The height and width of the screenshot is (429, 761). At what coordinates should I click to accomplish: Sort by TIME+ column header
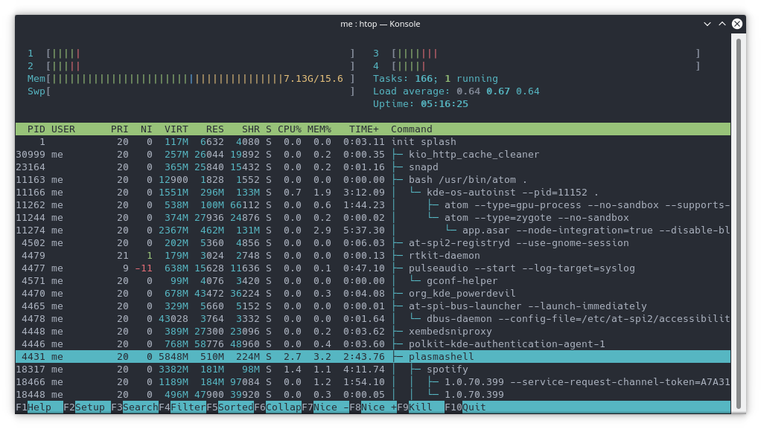363,129
